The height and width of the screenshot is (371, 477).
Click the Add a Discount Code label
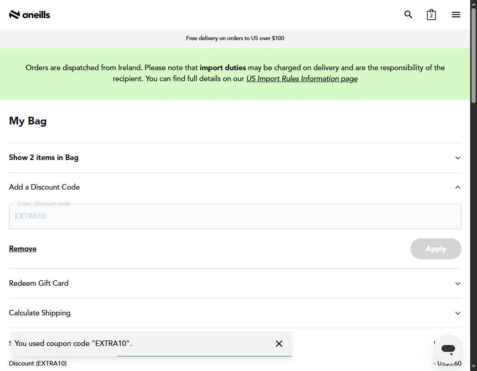[x=44, y=187]
